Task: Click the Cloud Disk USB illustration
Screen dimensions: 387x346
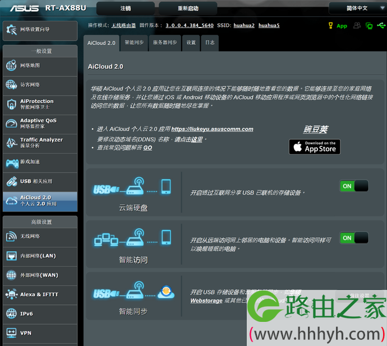Action: coord(132,187)
